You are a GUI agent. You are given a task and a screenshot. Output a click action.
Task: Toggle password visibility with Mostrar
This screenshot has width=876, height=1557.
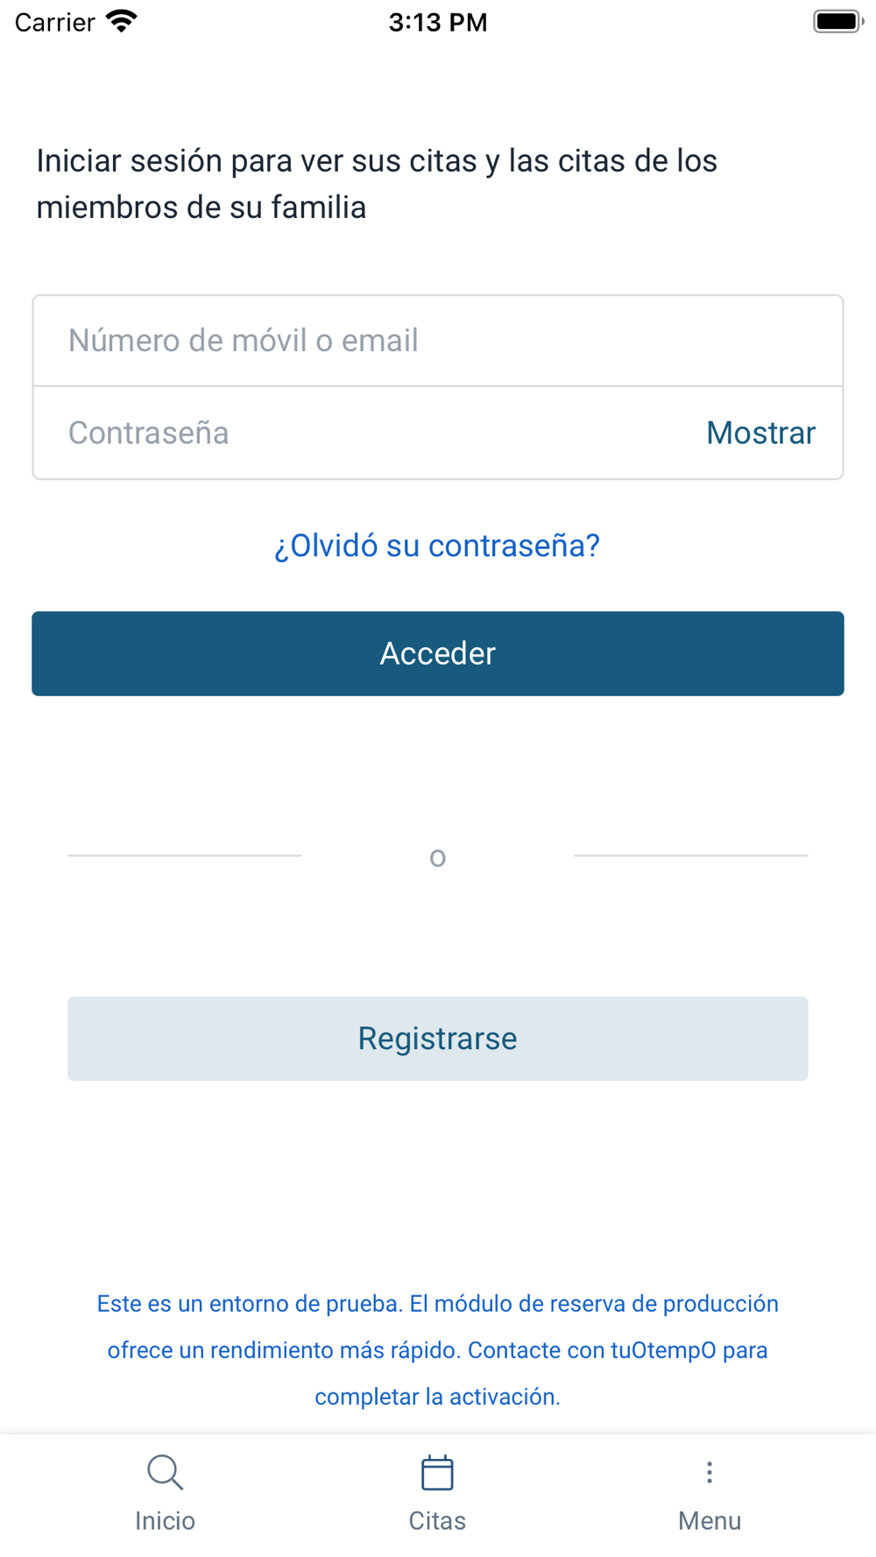[x=760, y=433]
